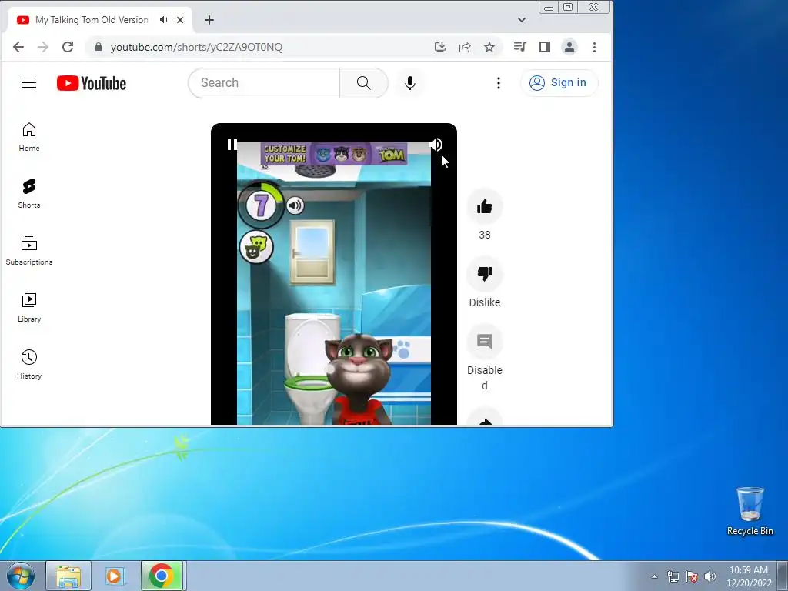Click the Sign in button
The width and height of the screenshot is (788, 591).
[x=559, y=83]
